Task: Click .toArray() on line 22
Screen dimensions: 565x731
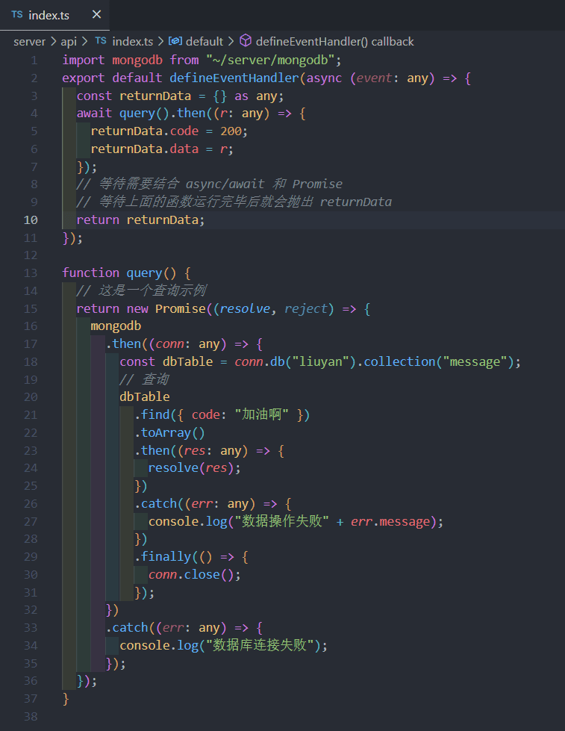Action: 169,433
